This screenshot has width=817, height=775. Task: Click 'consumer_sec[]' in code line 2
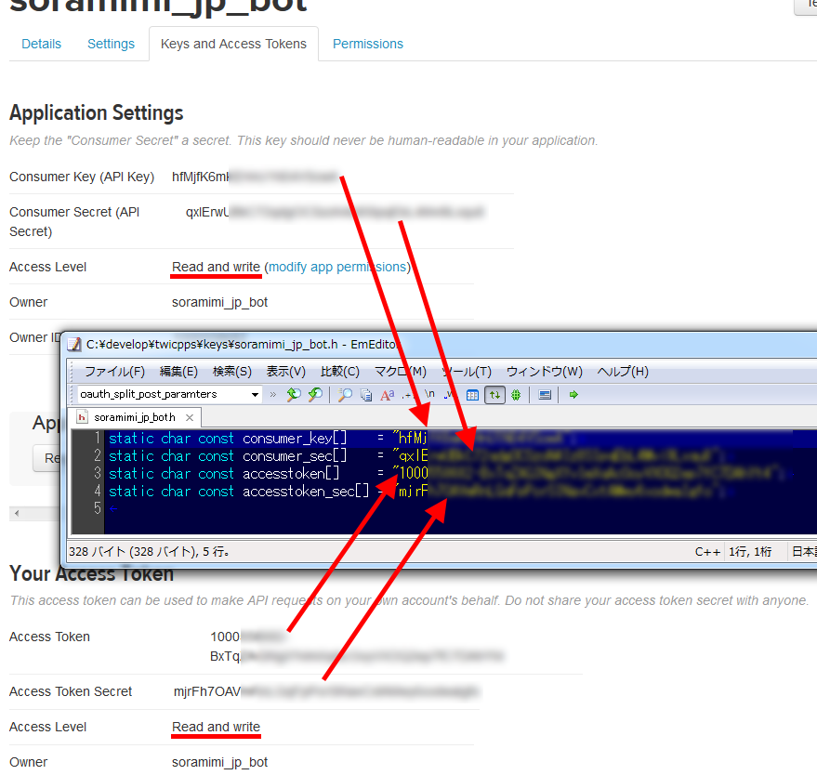[295, 456]
